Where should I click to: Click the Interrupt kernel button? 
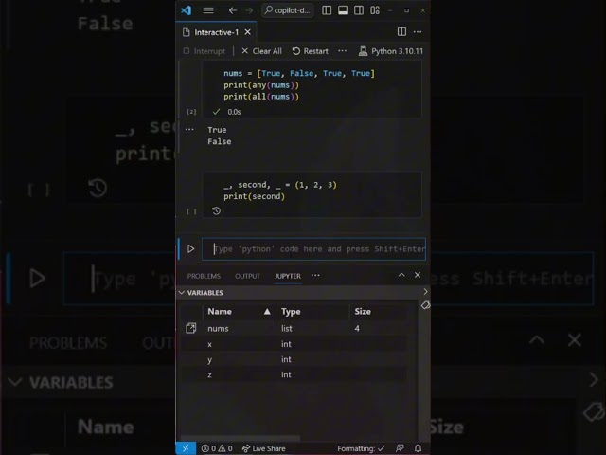[205, 51]
